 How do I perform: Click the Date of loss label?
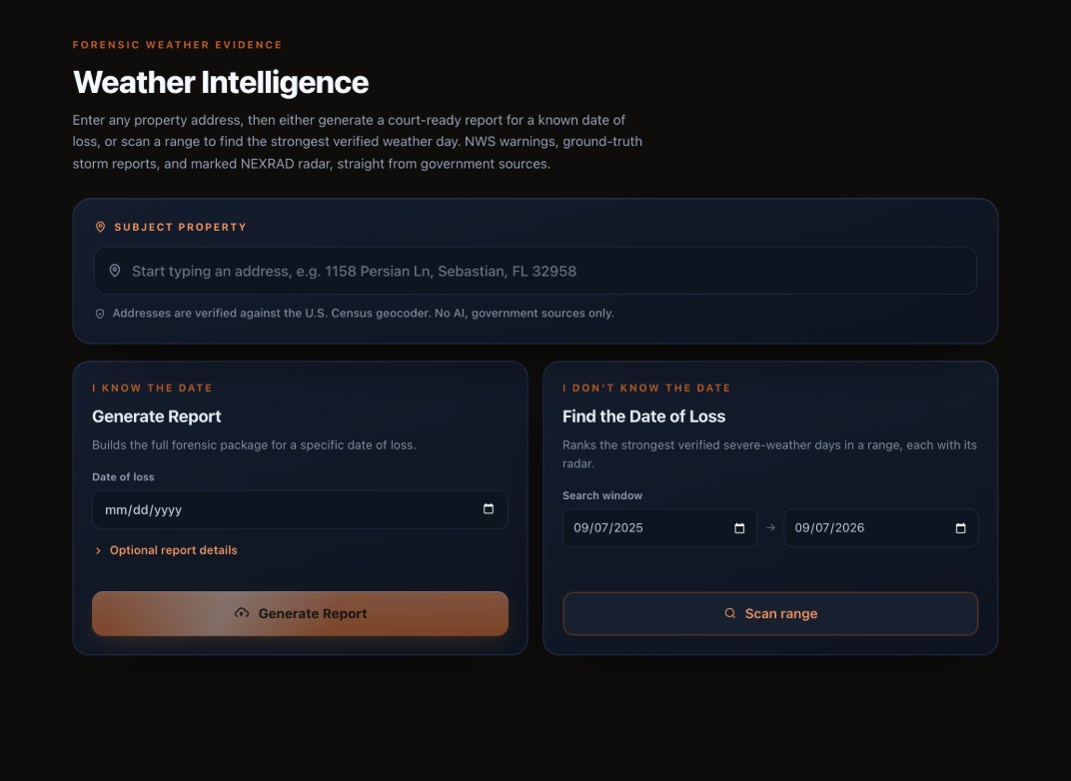tap(123, 477)
